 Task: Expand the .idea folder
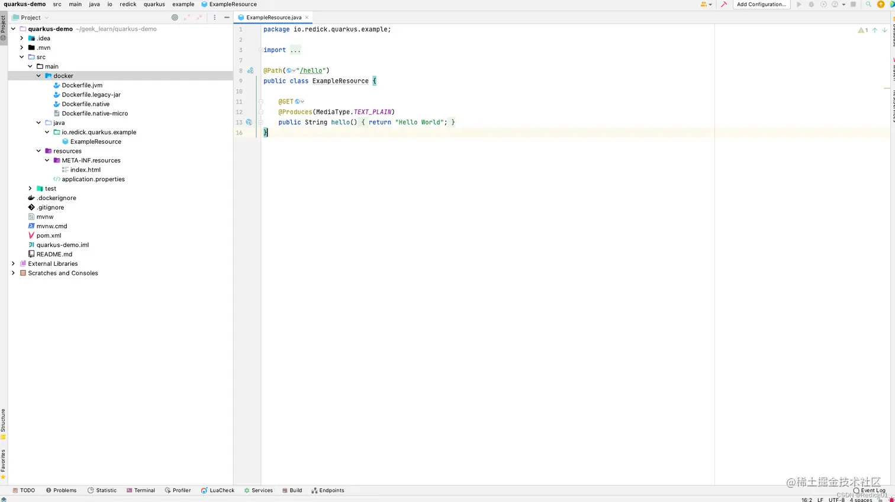22,38
